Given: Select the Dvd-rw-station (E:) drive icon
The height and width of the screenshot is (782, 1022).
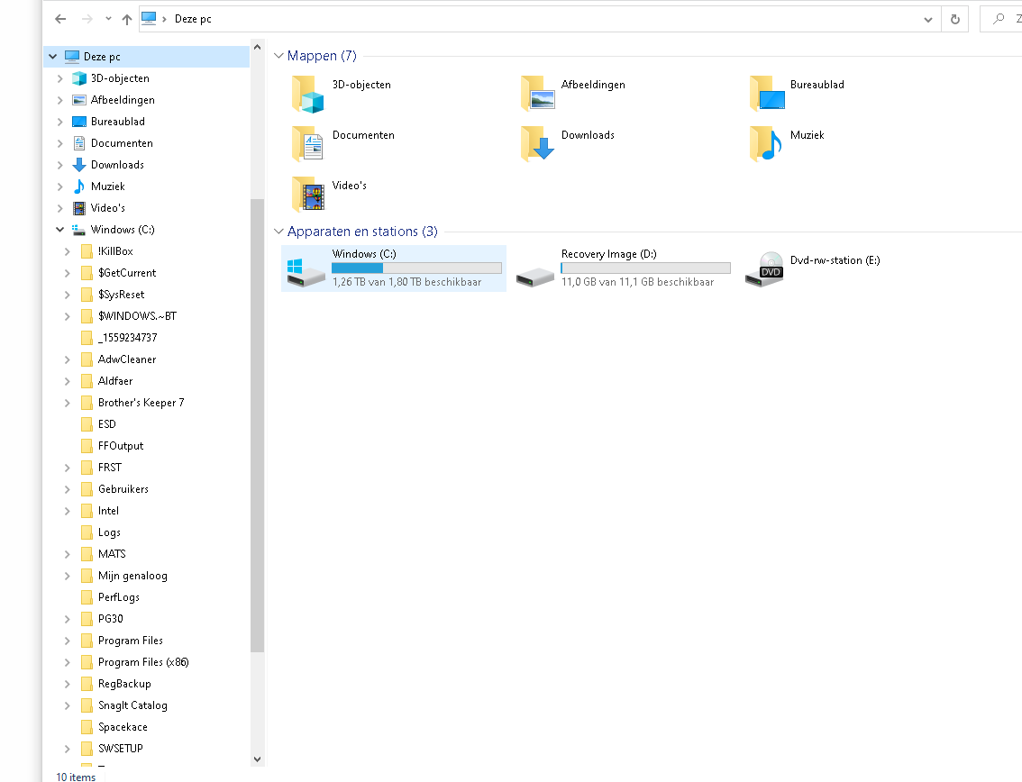Looking at the screenshot, I should click(x=765, y=269).
